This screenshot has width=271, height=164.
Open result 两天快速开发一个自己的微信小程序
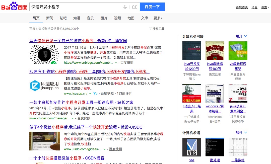(x=78, y=41)
